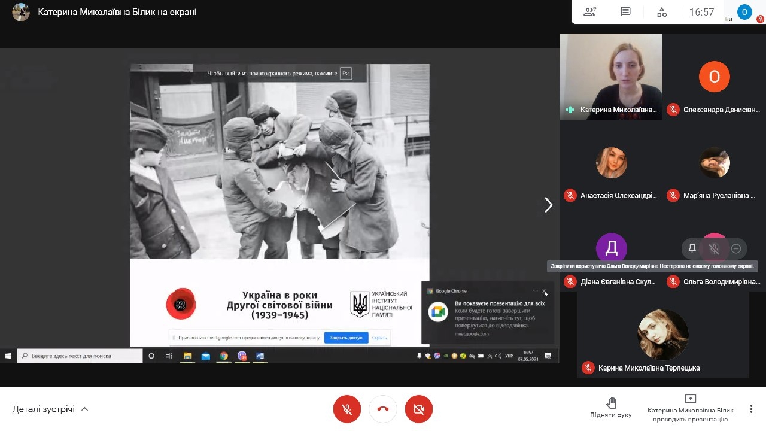Image resolution: width=766 pixels, height=431 pixels.
Task: Open the chat panel icon
Action: [625, 12]
